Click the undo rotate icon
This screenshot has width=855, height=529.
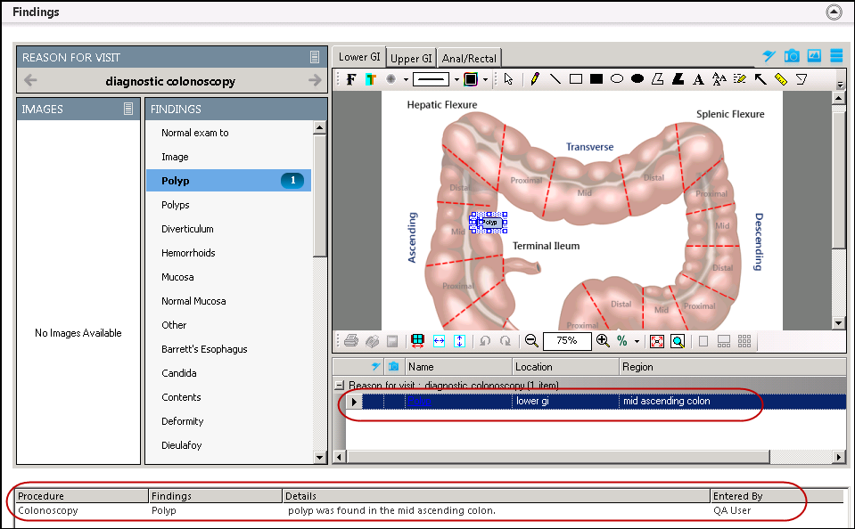pyautogui.click(x=485, y=341)
